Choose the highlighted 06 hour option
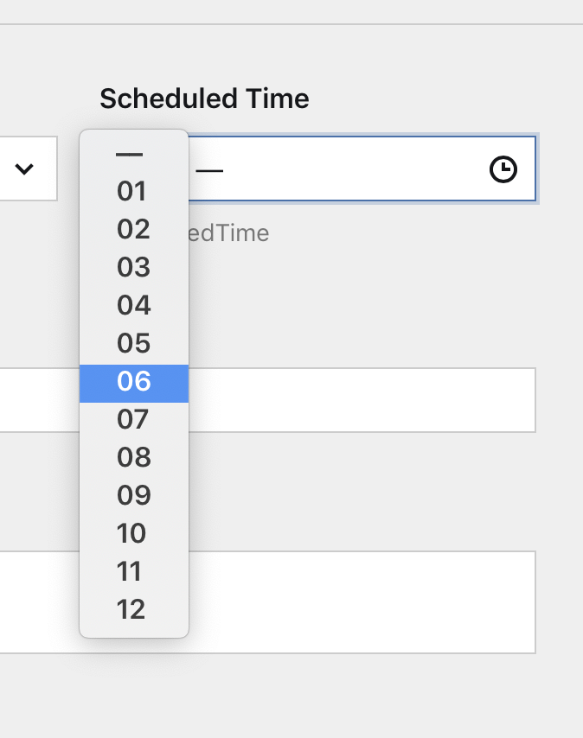 pyautogui.click(x=134, y=383)
